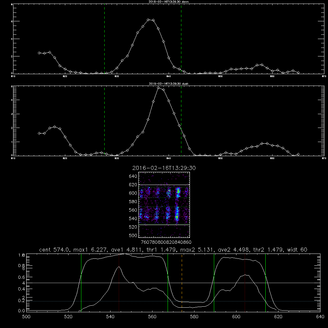The width and height of the screenshot is (328, 328).
Task: Click the last diamond data point of dusk curve
Action: click(298, 154)
